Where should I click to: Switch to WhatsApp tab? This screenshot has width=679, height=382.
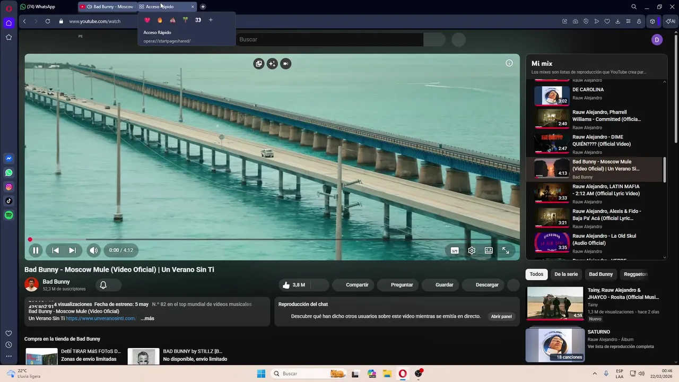click(46, 7)
